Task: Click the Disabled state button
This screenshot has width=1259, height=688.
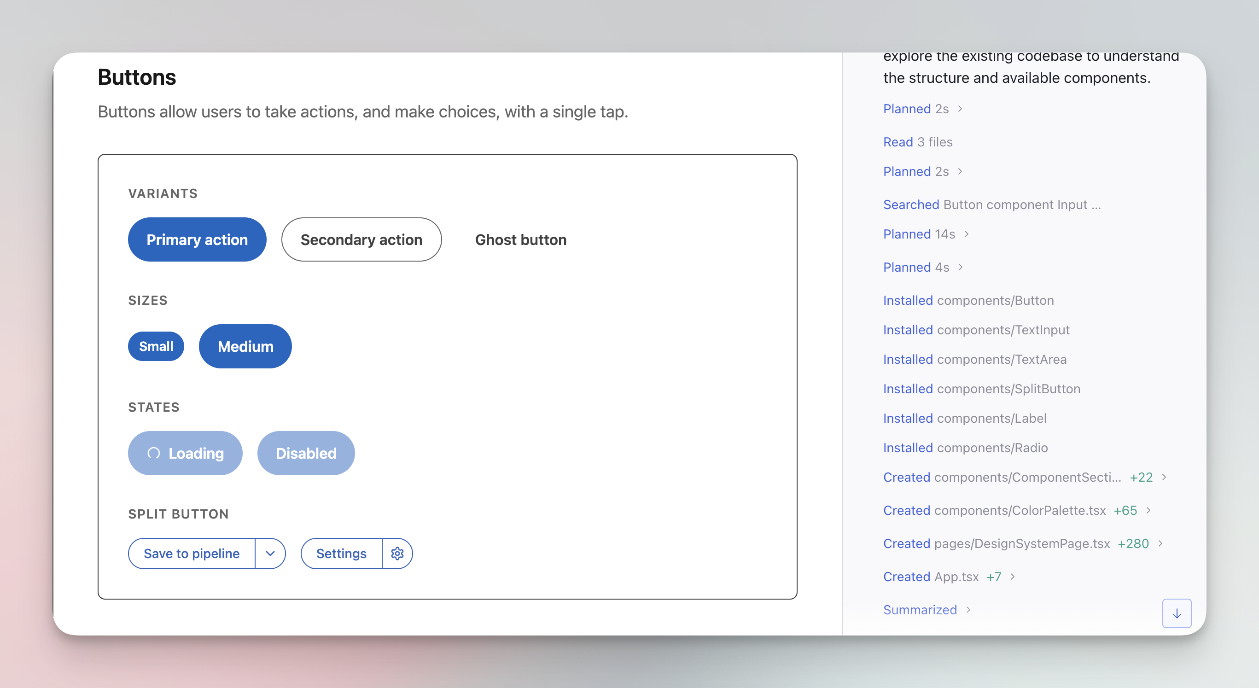Action: (306, 453)
